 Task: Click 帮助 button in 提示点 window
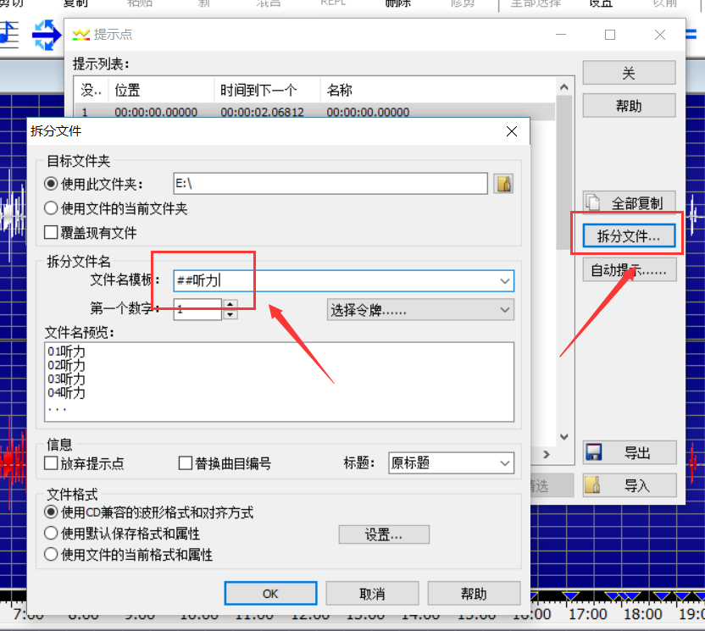629,106
